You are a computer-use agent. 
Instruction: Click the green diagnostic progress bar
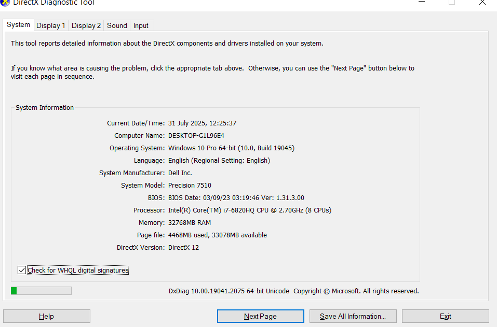click(x=41, y=291)
